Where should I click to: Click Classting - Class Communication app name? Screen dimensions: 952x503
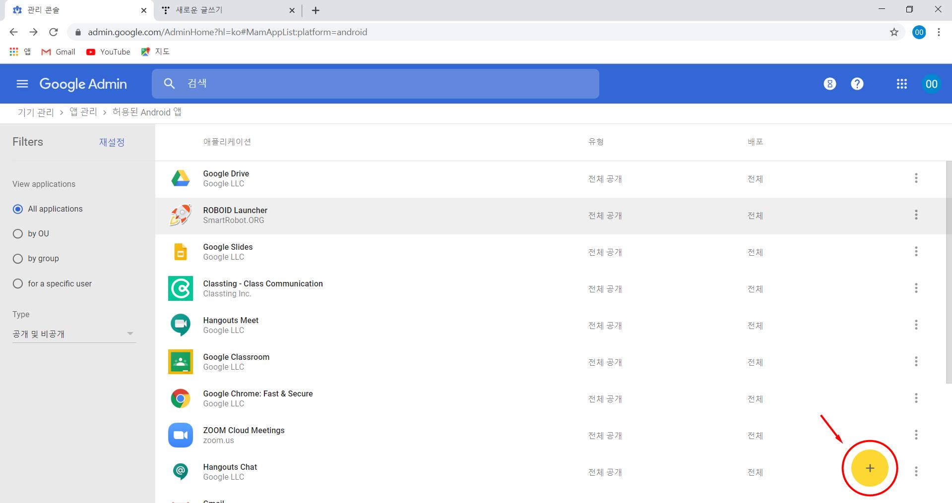pyautogui.click(x=263, y=283)
